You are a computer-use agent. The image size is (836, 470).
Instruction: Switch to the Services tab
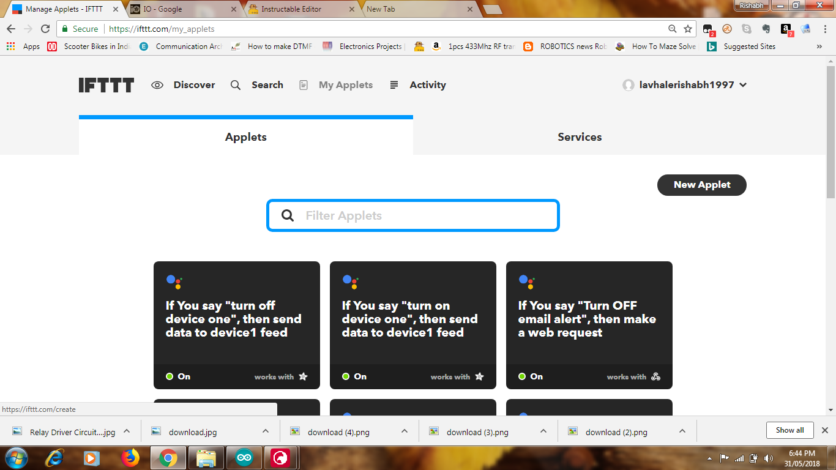coord(580,136)
